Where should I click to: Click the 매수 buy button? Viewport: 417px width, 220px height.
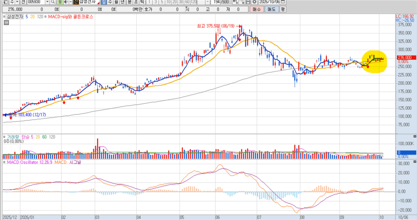(x=257, y=10)
